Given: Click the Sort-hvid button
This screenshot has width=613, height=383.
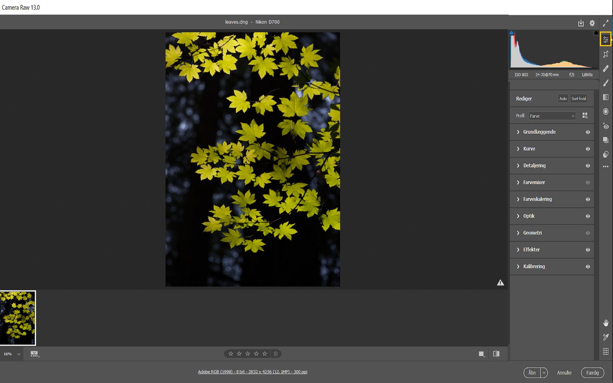Looking at the screenshot, I should coord(578,99).
